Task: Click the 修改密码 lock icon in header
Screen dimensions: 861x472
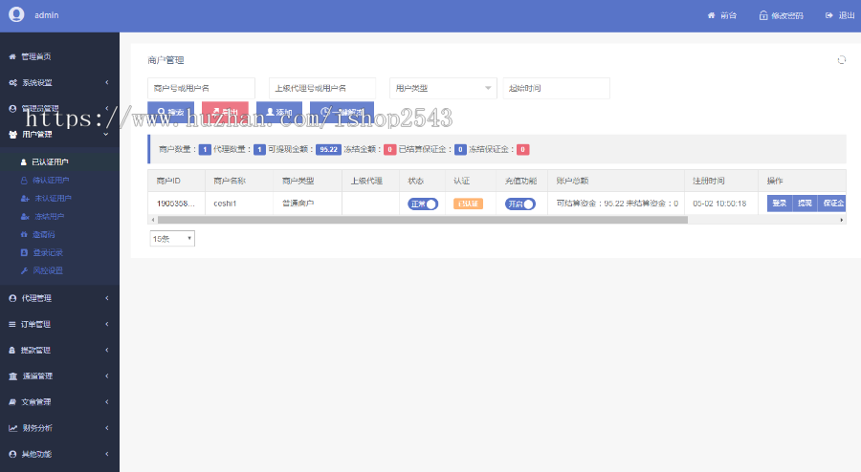Action: click(763, 15)
